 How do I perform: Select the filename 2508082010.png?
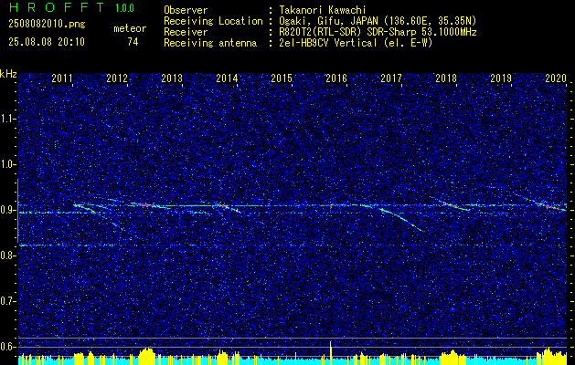pyautogui.click(x=47, y=25)
